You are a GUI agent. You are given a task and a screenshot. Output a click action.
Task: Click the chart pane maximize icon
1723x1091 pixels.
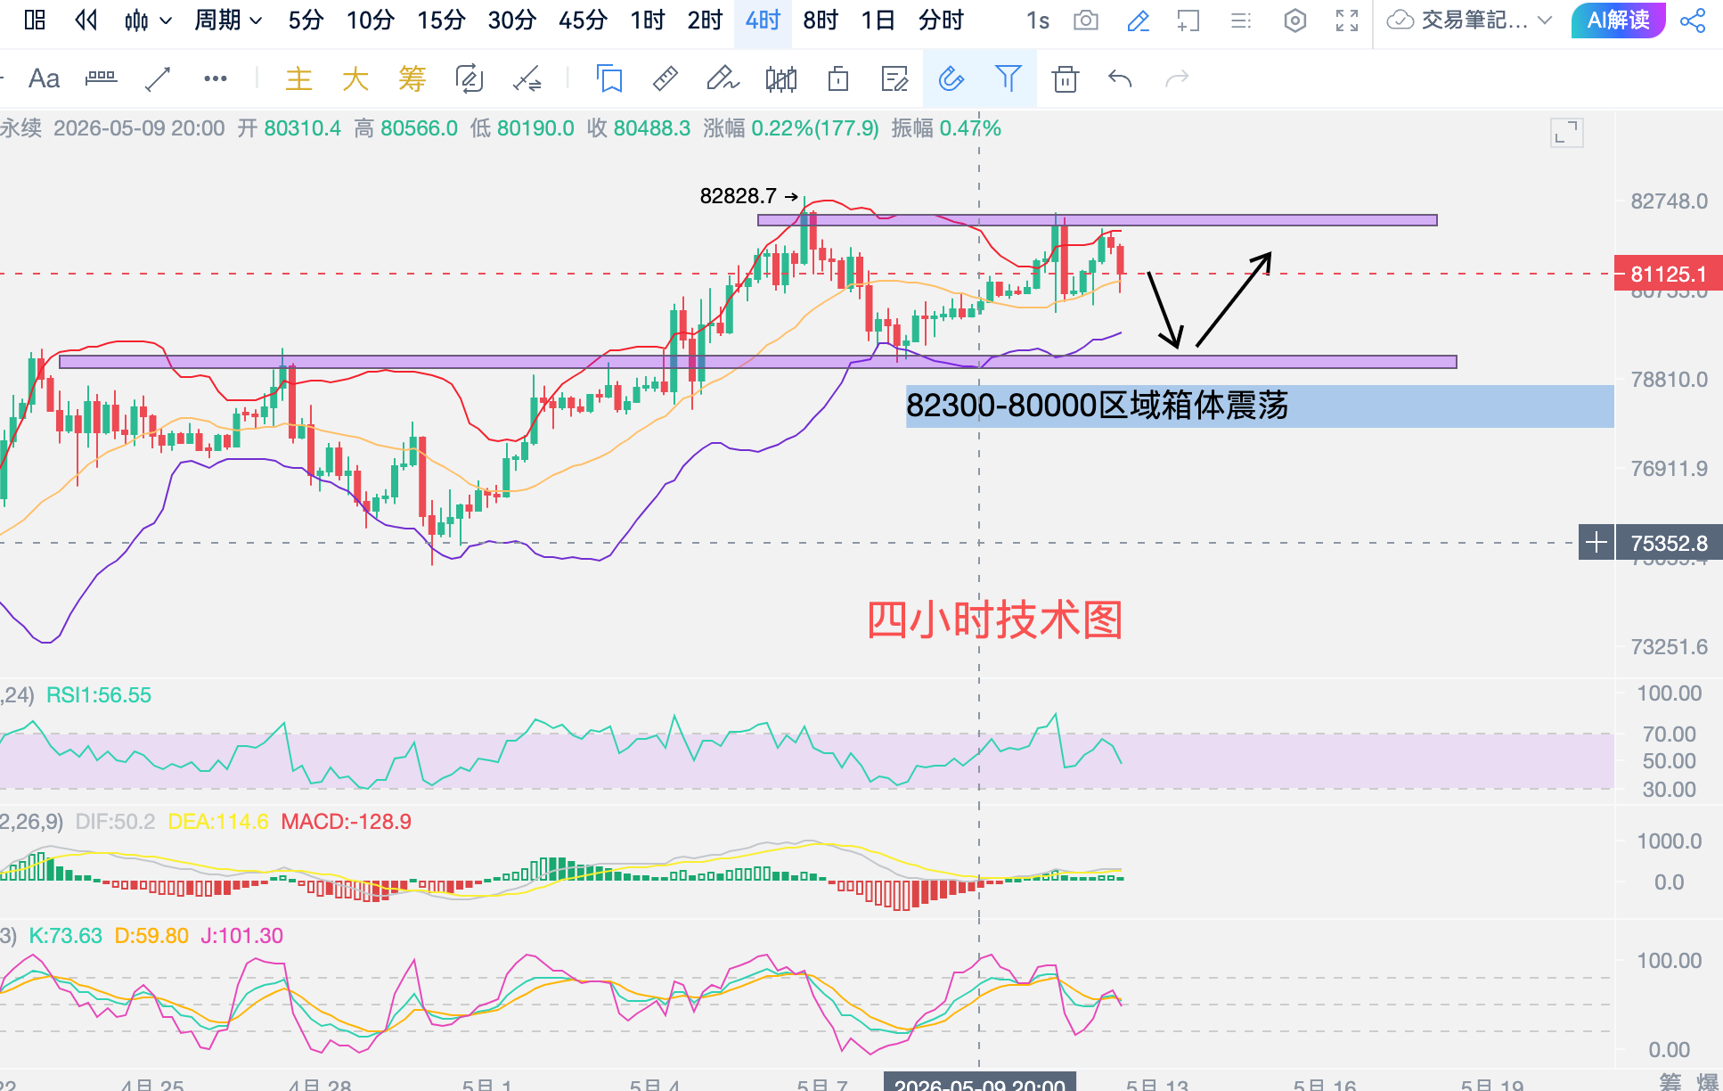1566,134
